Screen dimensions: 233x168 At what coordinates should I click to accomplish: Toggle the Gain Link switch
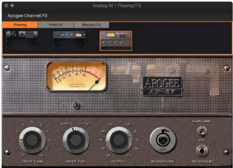click(202, 131)
